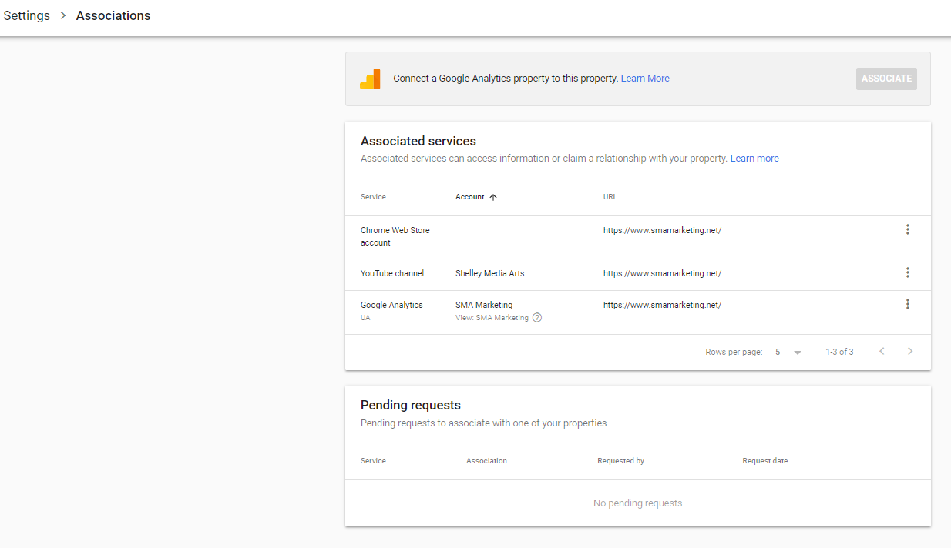Navigate to Settings in the breadcrumb
This screenshot has width=951, height=548.
(27, 15)
